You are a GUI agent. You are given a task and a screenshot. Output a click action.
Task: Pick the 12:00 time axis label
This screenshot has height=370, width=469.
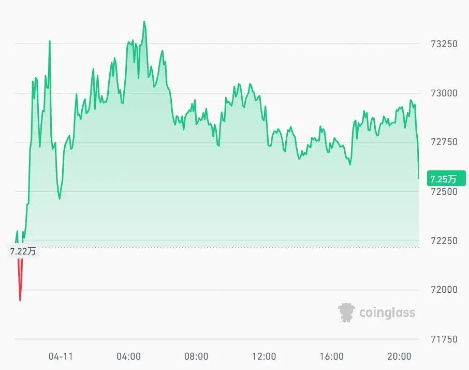pos(264,356)
